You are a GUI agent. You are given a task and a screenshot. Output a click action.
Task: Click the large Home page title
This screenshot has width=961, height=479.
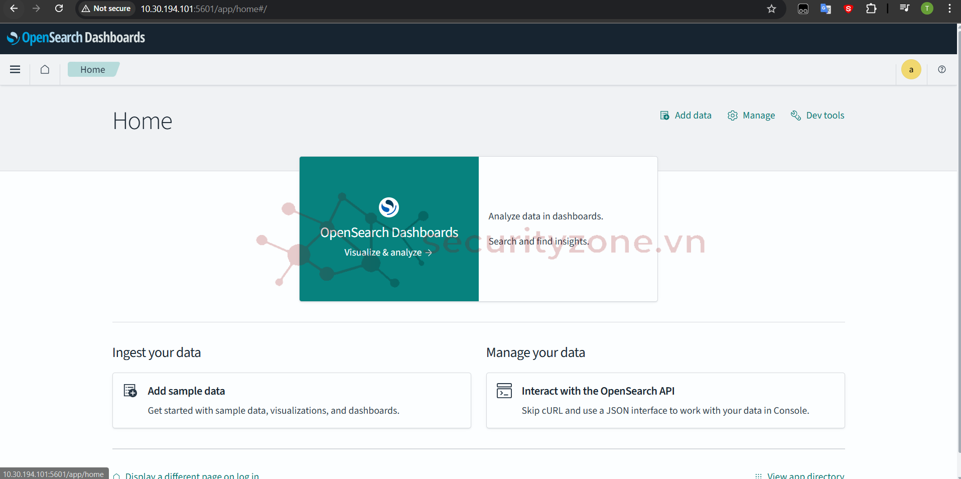(143, 121)
